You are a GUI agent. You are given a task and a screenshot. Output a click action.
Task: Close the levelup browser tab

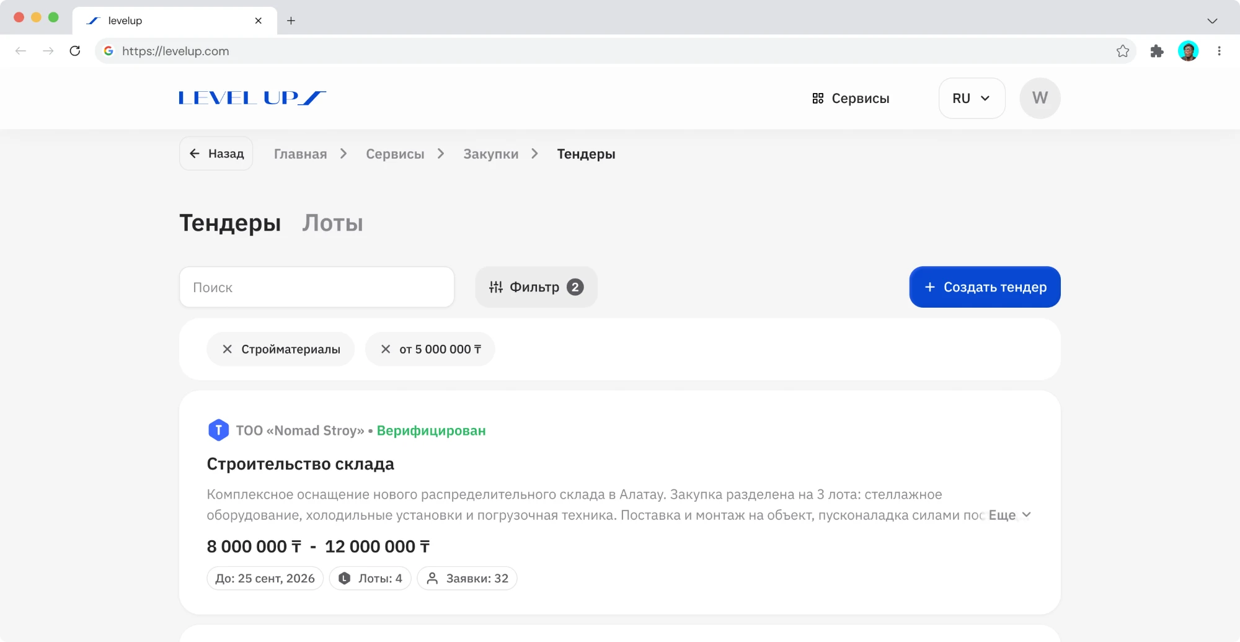258,20
